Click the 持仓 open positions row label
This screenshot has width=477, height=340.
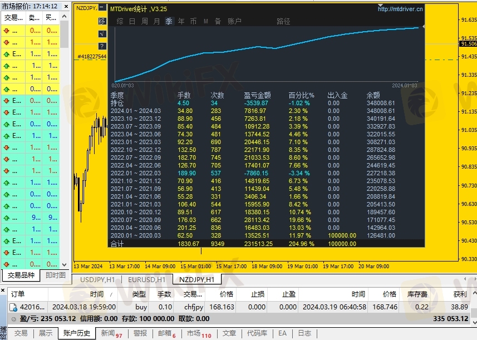[x=117, y=104]
